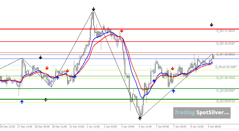Select the black down arrow above the D_R3 label

click(211, 25)
